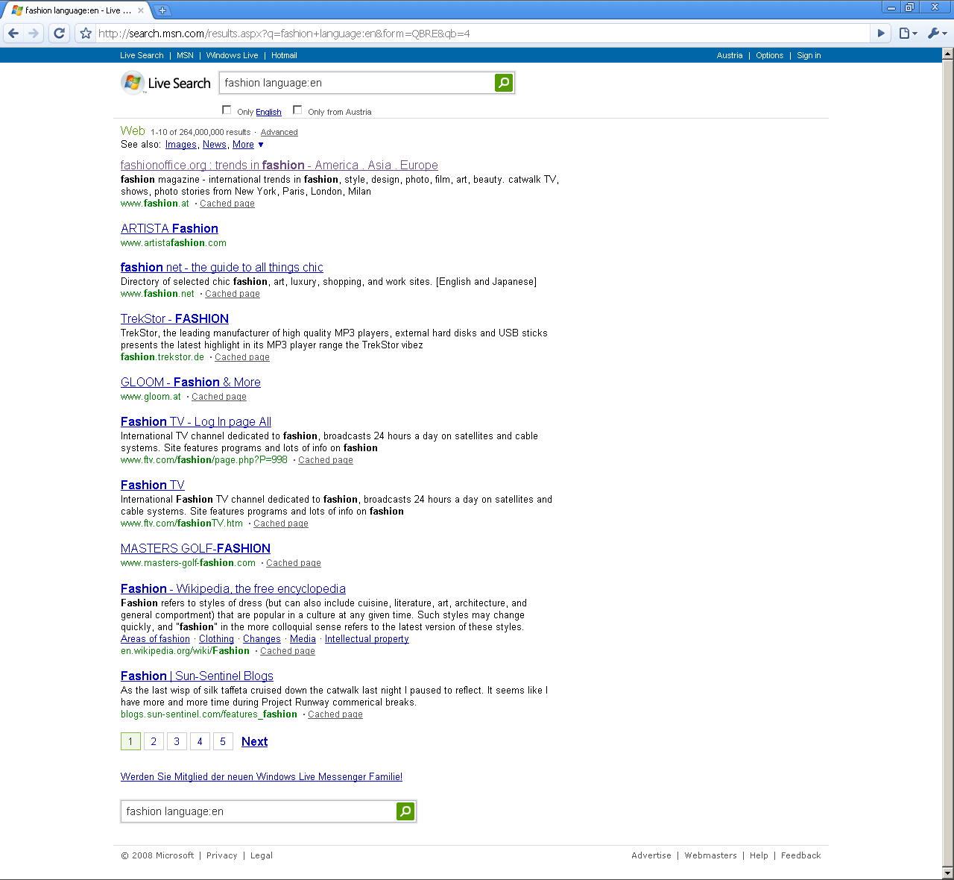
Task: Open Cached page for www.fashion.at
Action: click(227, 204)
